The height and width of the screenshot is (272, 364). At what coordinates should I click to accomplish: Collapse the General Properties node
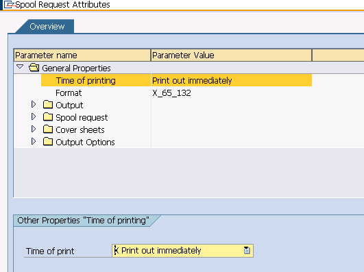click(x=20, y=67)
